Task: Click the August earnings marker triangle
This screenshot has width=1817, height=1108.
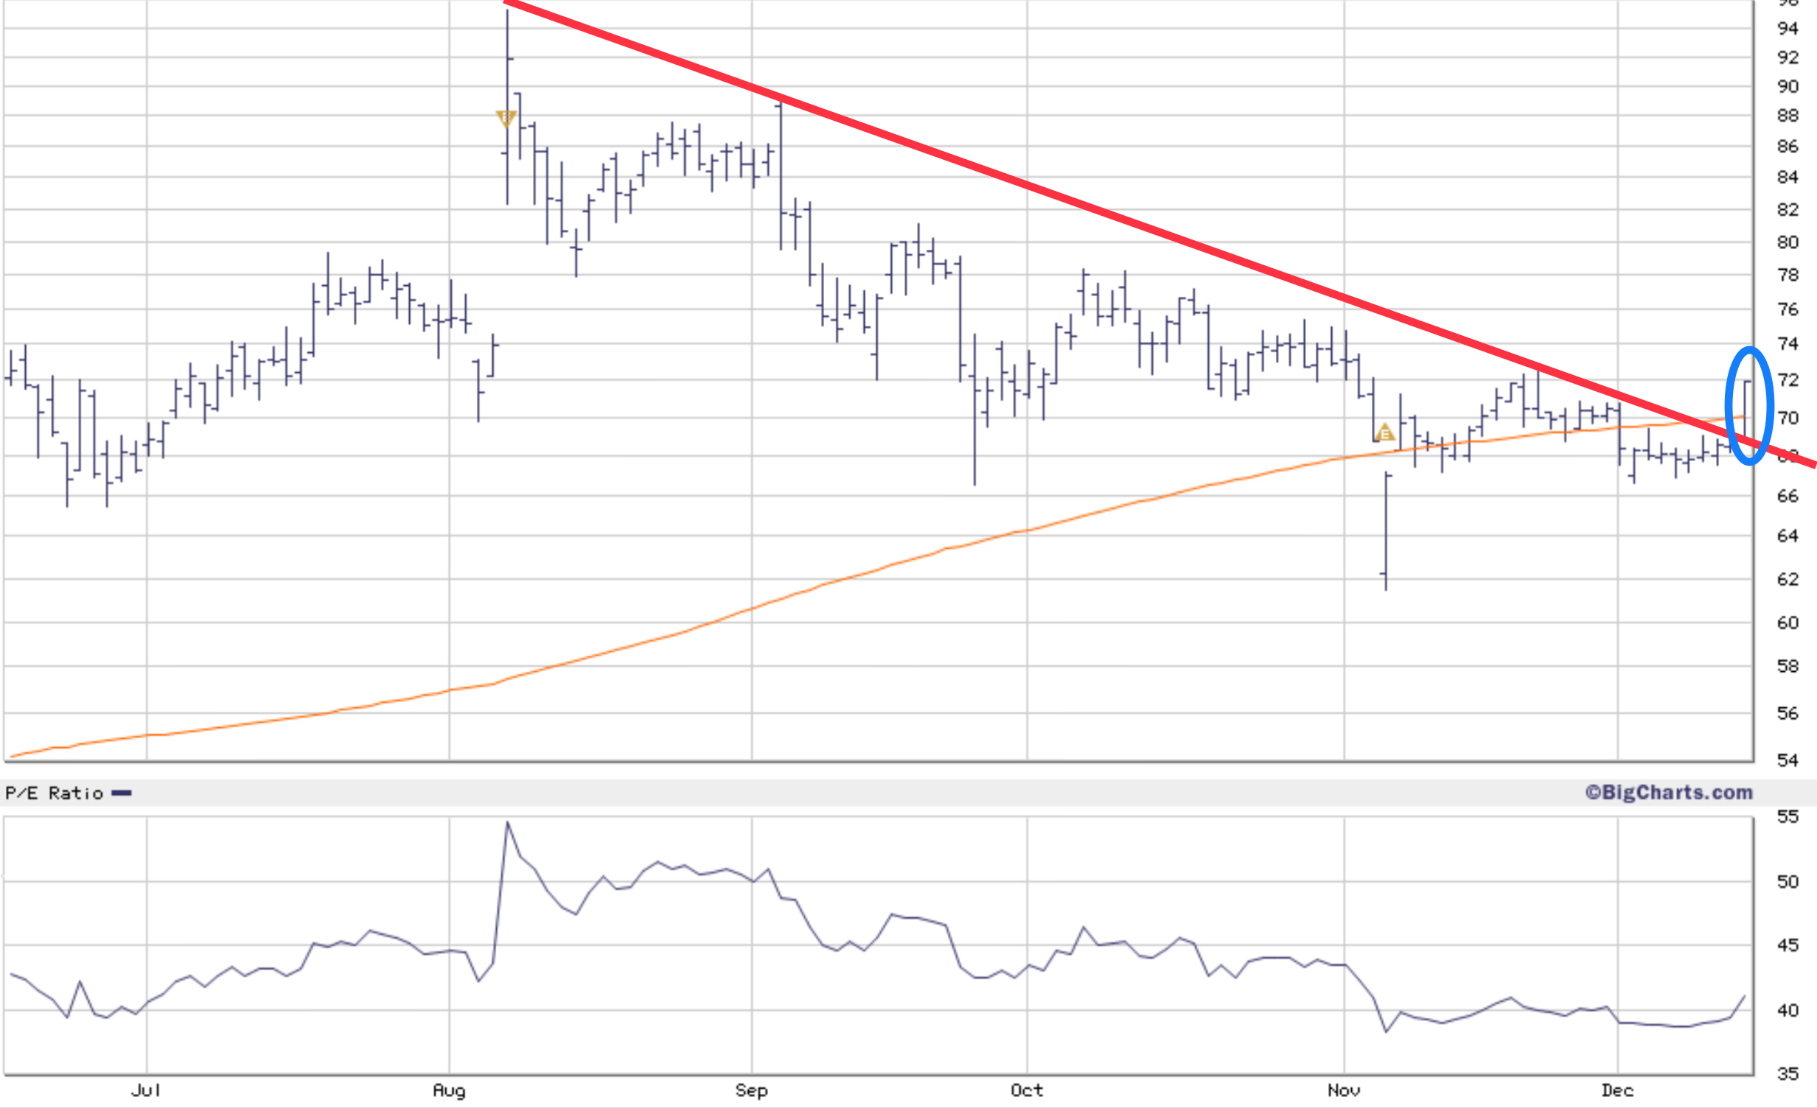Action: click(506, 118)
